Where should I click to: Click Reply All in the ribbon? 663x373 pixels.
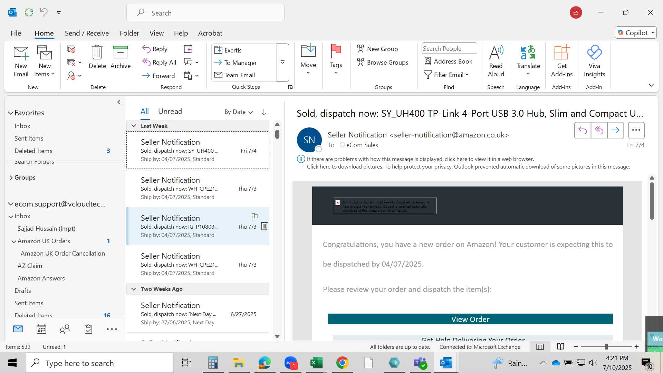click(x=159, y=62)
